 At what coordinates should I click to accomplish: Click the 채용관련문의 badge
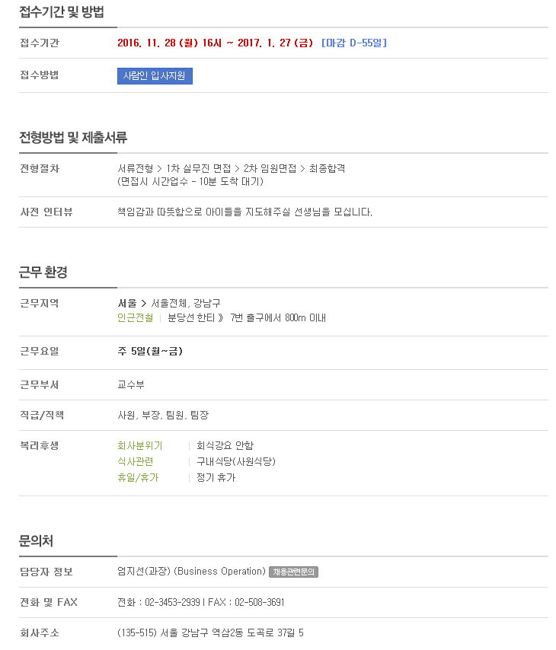point(293,572)
